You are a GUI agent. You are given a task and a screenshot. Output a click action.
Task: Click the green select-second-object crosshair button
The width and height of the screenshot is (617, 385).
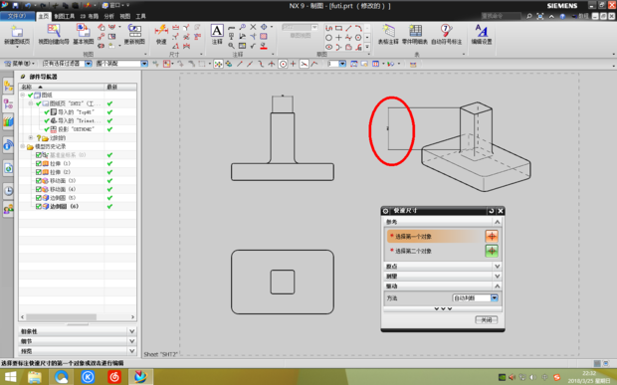[x=492, y=251]
